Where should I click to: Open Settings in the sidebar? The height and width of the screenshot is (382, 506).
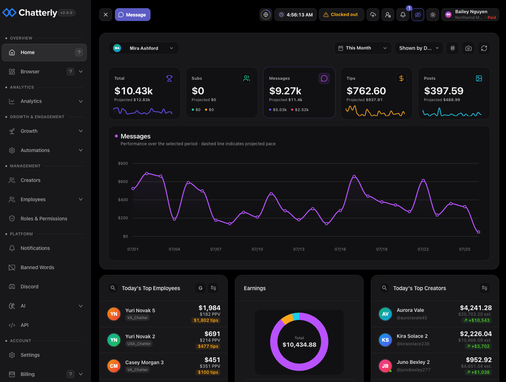point(44,355)
